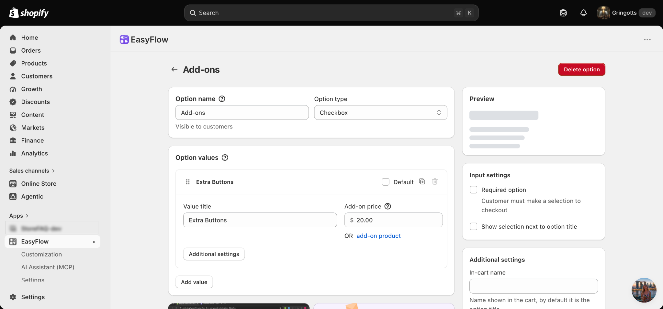The width and height of the screenshot is (663, 309).
Task: Click the EasyFlow app logo icon
Action: point(124,39)
